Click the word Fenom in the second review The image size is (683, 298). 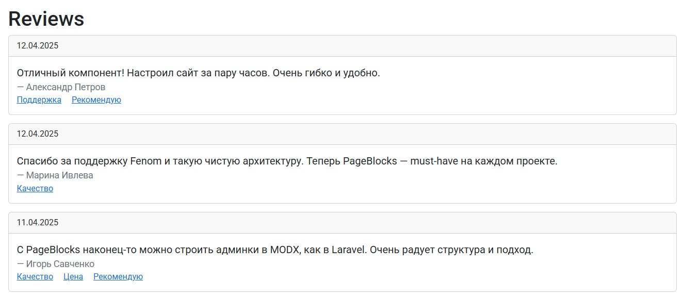click(146, 161)
